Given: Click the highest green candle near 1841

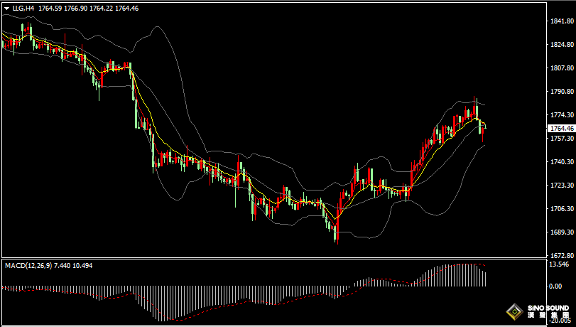Looking at the screenshot, I should tap(30, 30).
